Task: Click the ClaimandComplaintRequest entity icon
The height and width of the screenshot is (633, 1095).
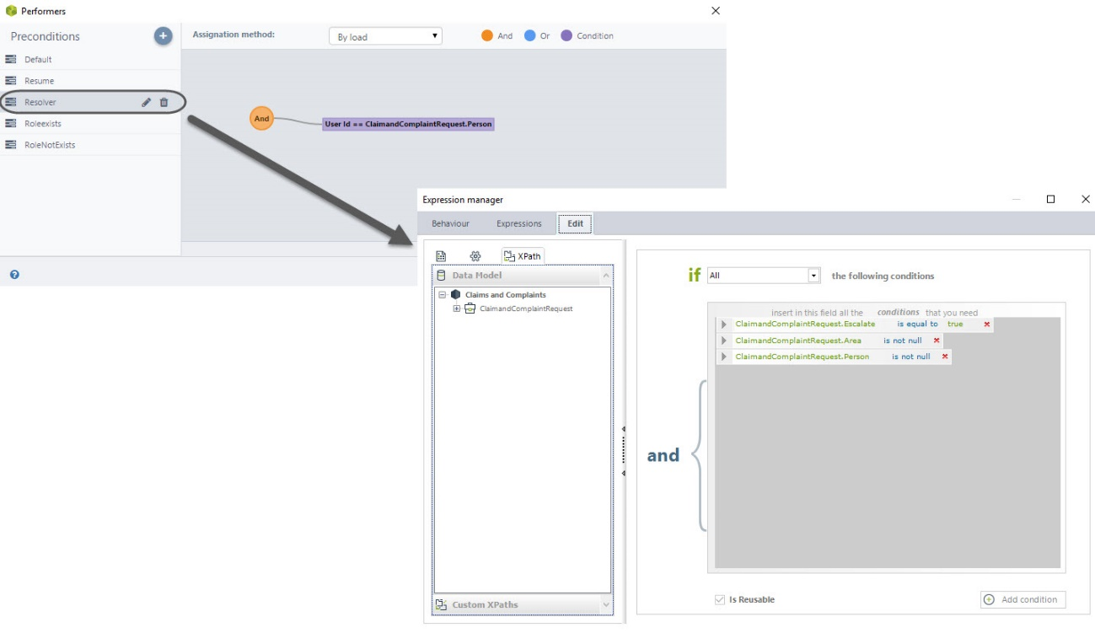Action: [470, 308]
